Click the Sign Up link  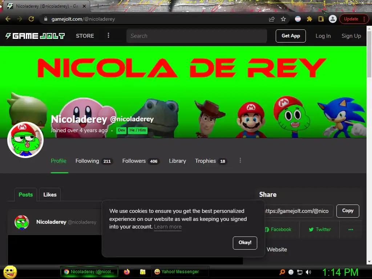point(351,36)
